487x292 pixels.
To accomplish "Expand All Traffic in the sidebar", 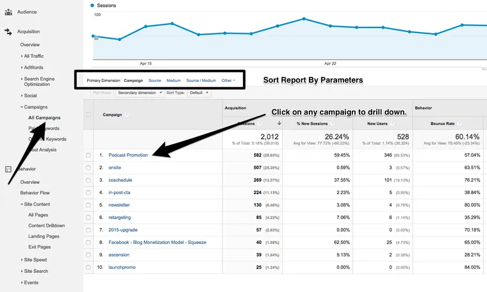I will coord(32,56).
